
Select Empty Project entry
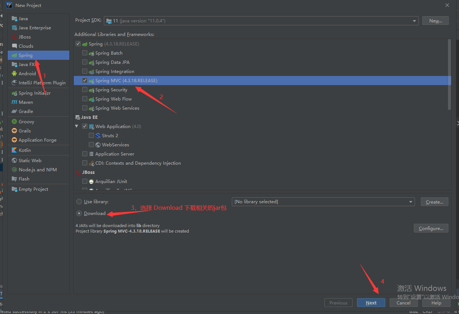point(39,189)
